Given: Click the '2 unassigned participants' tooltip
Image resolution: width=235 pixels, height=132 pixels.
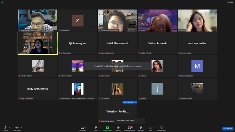Looking at the screenshot, I should [x=130, y=121].
